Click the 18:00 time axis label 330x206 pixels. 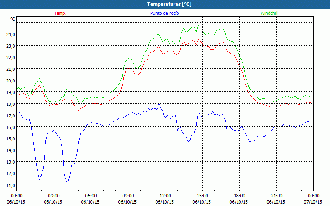point(240,196)
